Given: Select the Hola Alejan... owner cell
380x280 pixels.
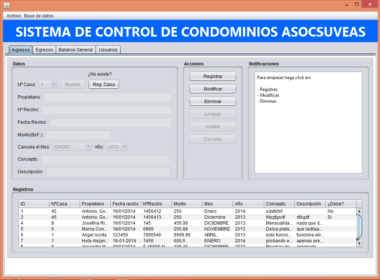Looking at the screenshot, I should [95, 241].
